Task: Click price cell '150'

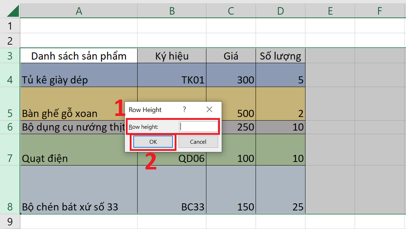Action: click(x=231, y=190)
